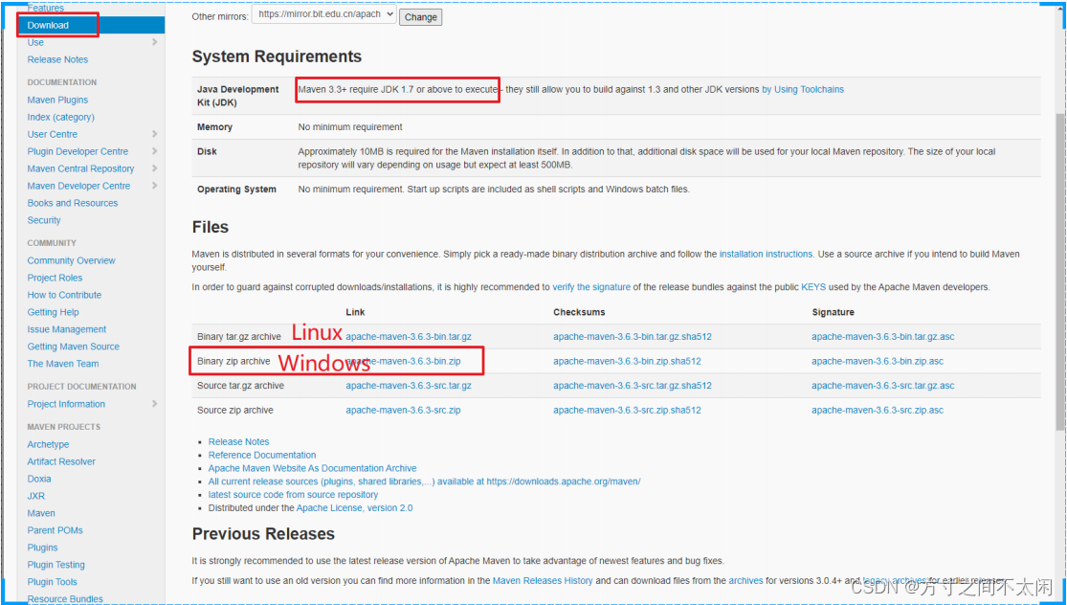Open Plugin Tools project link
Viewport: 1067px width, 605px height.
coord(53,582)
